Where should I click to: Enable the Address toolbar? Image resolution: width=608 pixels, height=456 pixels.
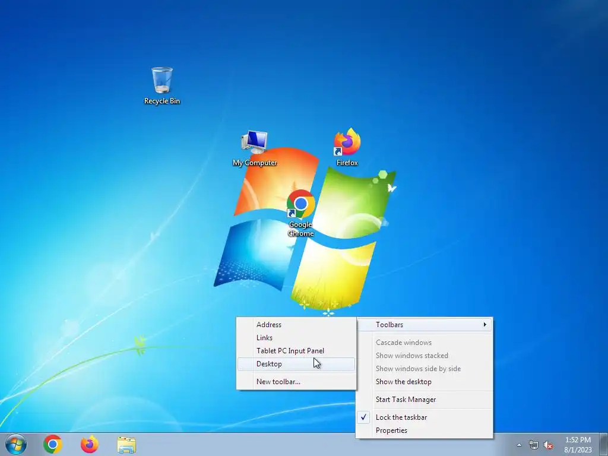(x=296, y=325)
